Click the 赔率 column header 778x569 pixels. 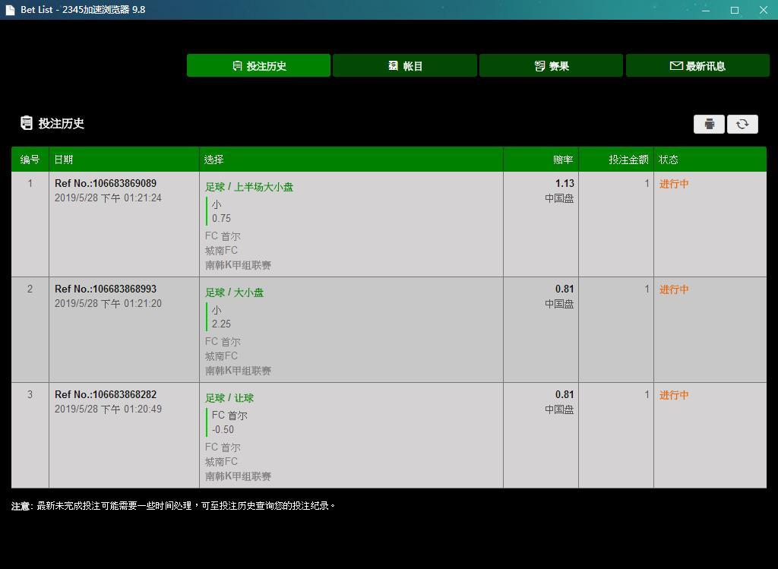click(x=563, y=160)
